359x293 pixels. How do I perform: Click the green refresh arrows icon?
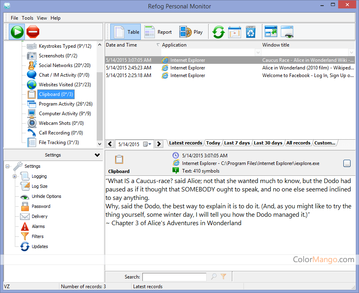[x=218, y=32]
